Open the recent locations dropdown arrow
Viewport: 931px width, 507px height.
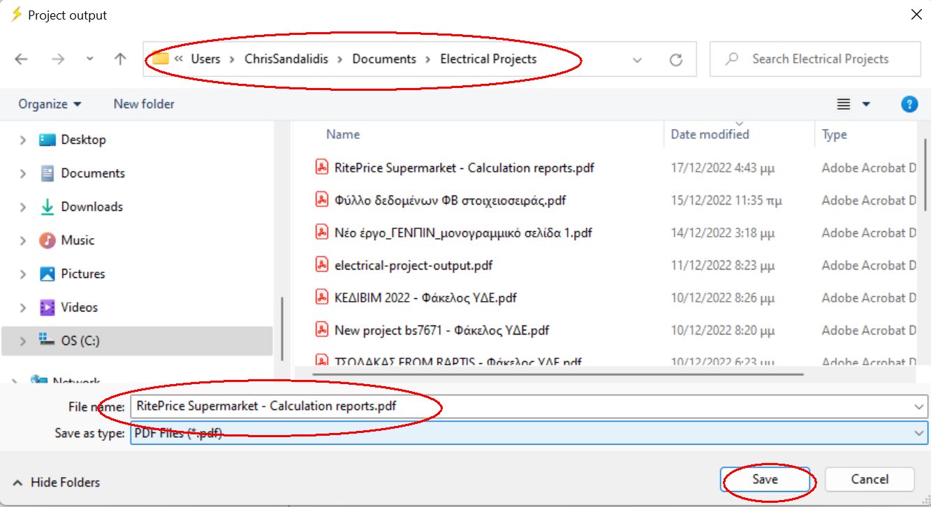[x=89, y=59]
